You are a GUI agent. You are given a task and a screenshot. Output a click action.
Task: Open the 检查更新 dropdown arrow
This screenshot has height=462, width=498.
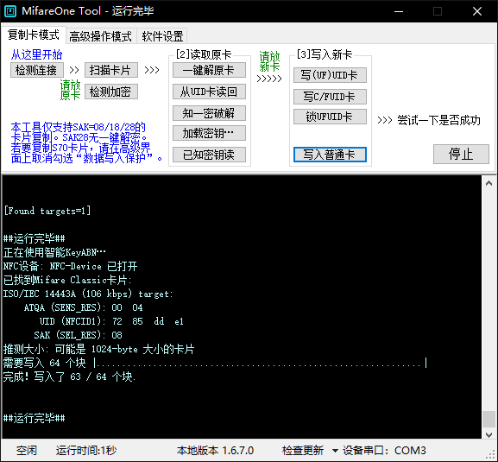point(335,451)
